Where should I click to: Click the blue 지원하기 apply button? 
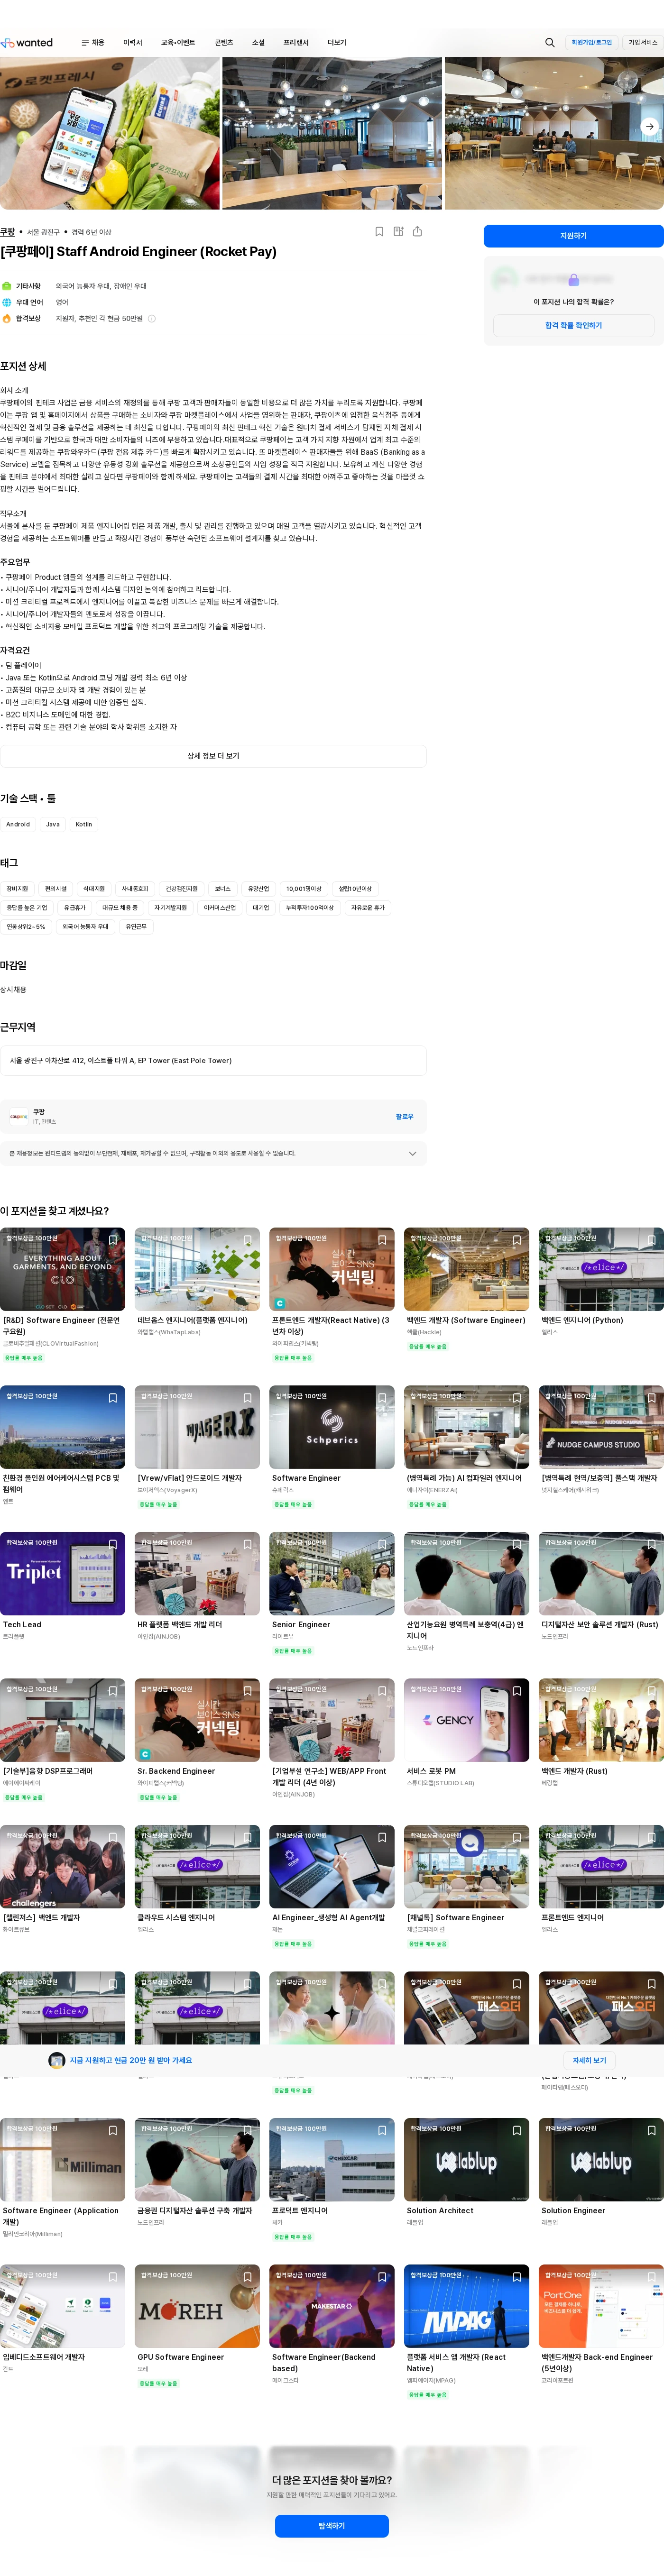pyautogui.click(x=573, y=236)
